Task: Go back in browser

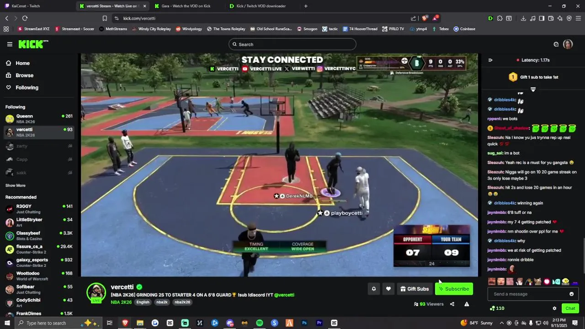Action: point(7,18)
